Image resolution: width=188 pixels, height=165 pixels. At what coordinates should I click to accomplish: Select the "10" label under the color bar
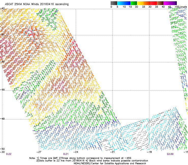[124, 7]
